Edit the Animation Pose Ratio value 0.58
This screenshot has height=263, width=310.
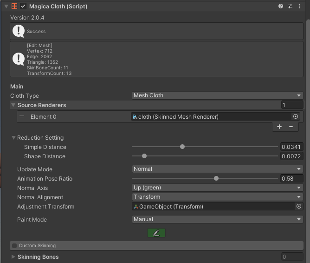click(291, 178)
